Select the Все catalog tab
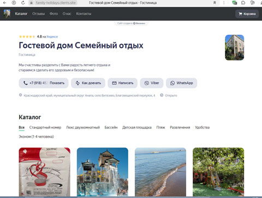Viewport: 262px width, 198px height. click(22, 127)
